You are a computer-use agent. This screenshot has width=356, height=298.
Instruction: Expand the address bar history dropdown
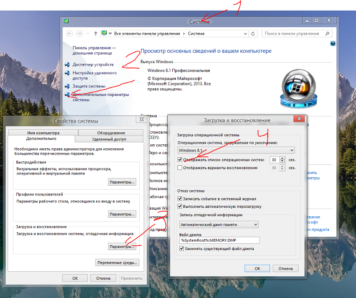click(245, 34)
